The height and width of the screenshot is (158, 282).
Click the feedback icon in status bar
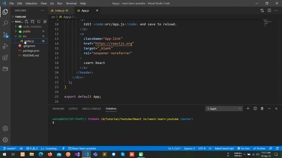(x=271, y=148)
